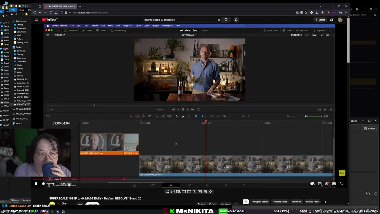380x214 pixels.
Task: Show more category chips arrow
Action: 325,202
